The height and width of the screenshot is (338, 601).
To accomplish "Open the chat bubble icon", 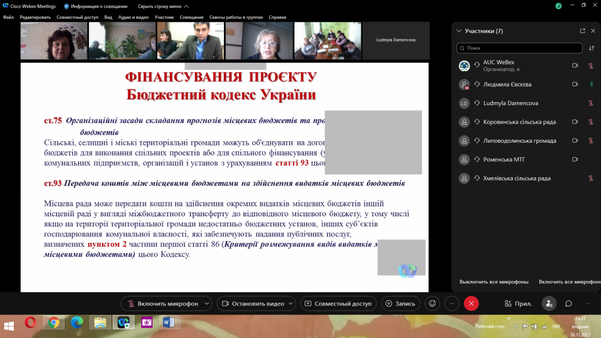I will (568, 303).
